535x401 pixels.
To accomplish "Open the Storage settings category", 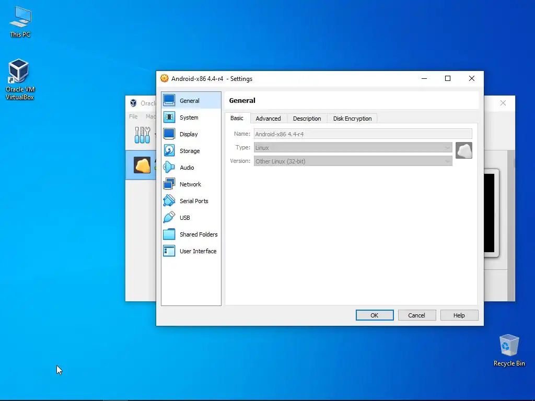I will [191, 151].
